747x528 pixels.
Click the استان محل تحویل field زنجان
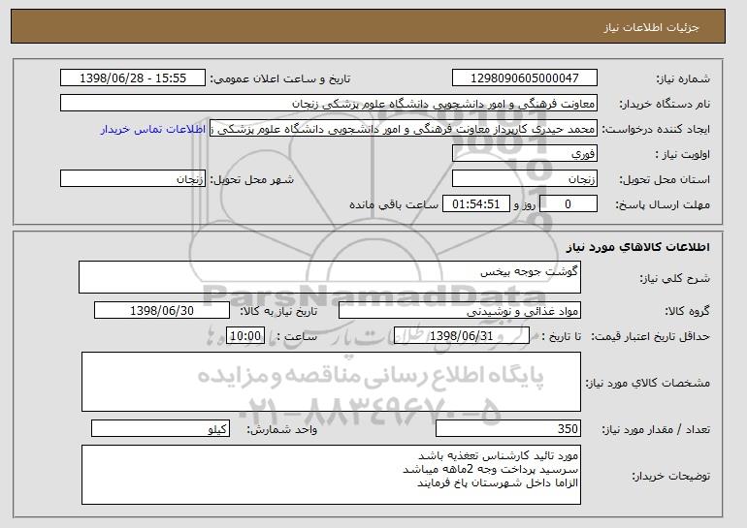525,179
